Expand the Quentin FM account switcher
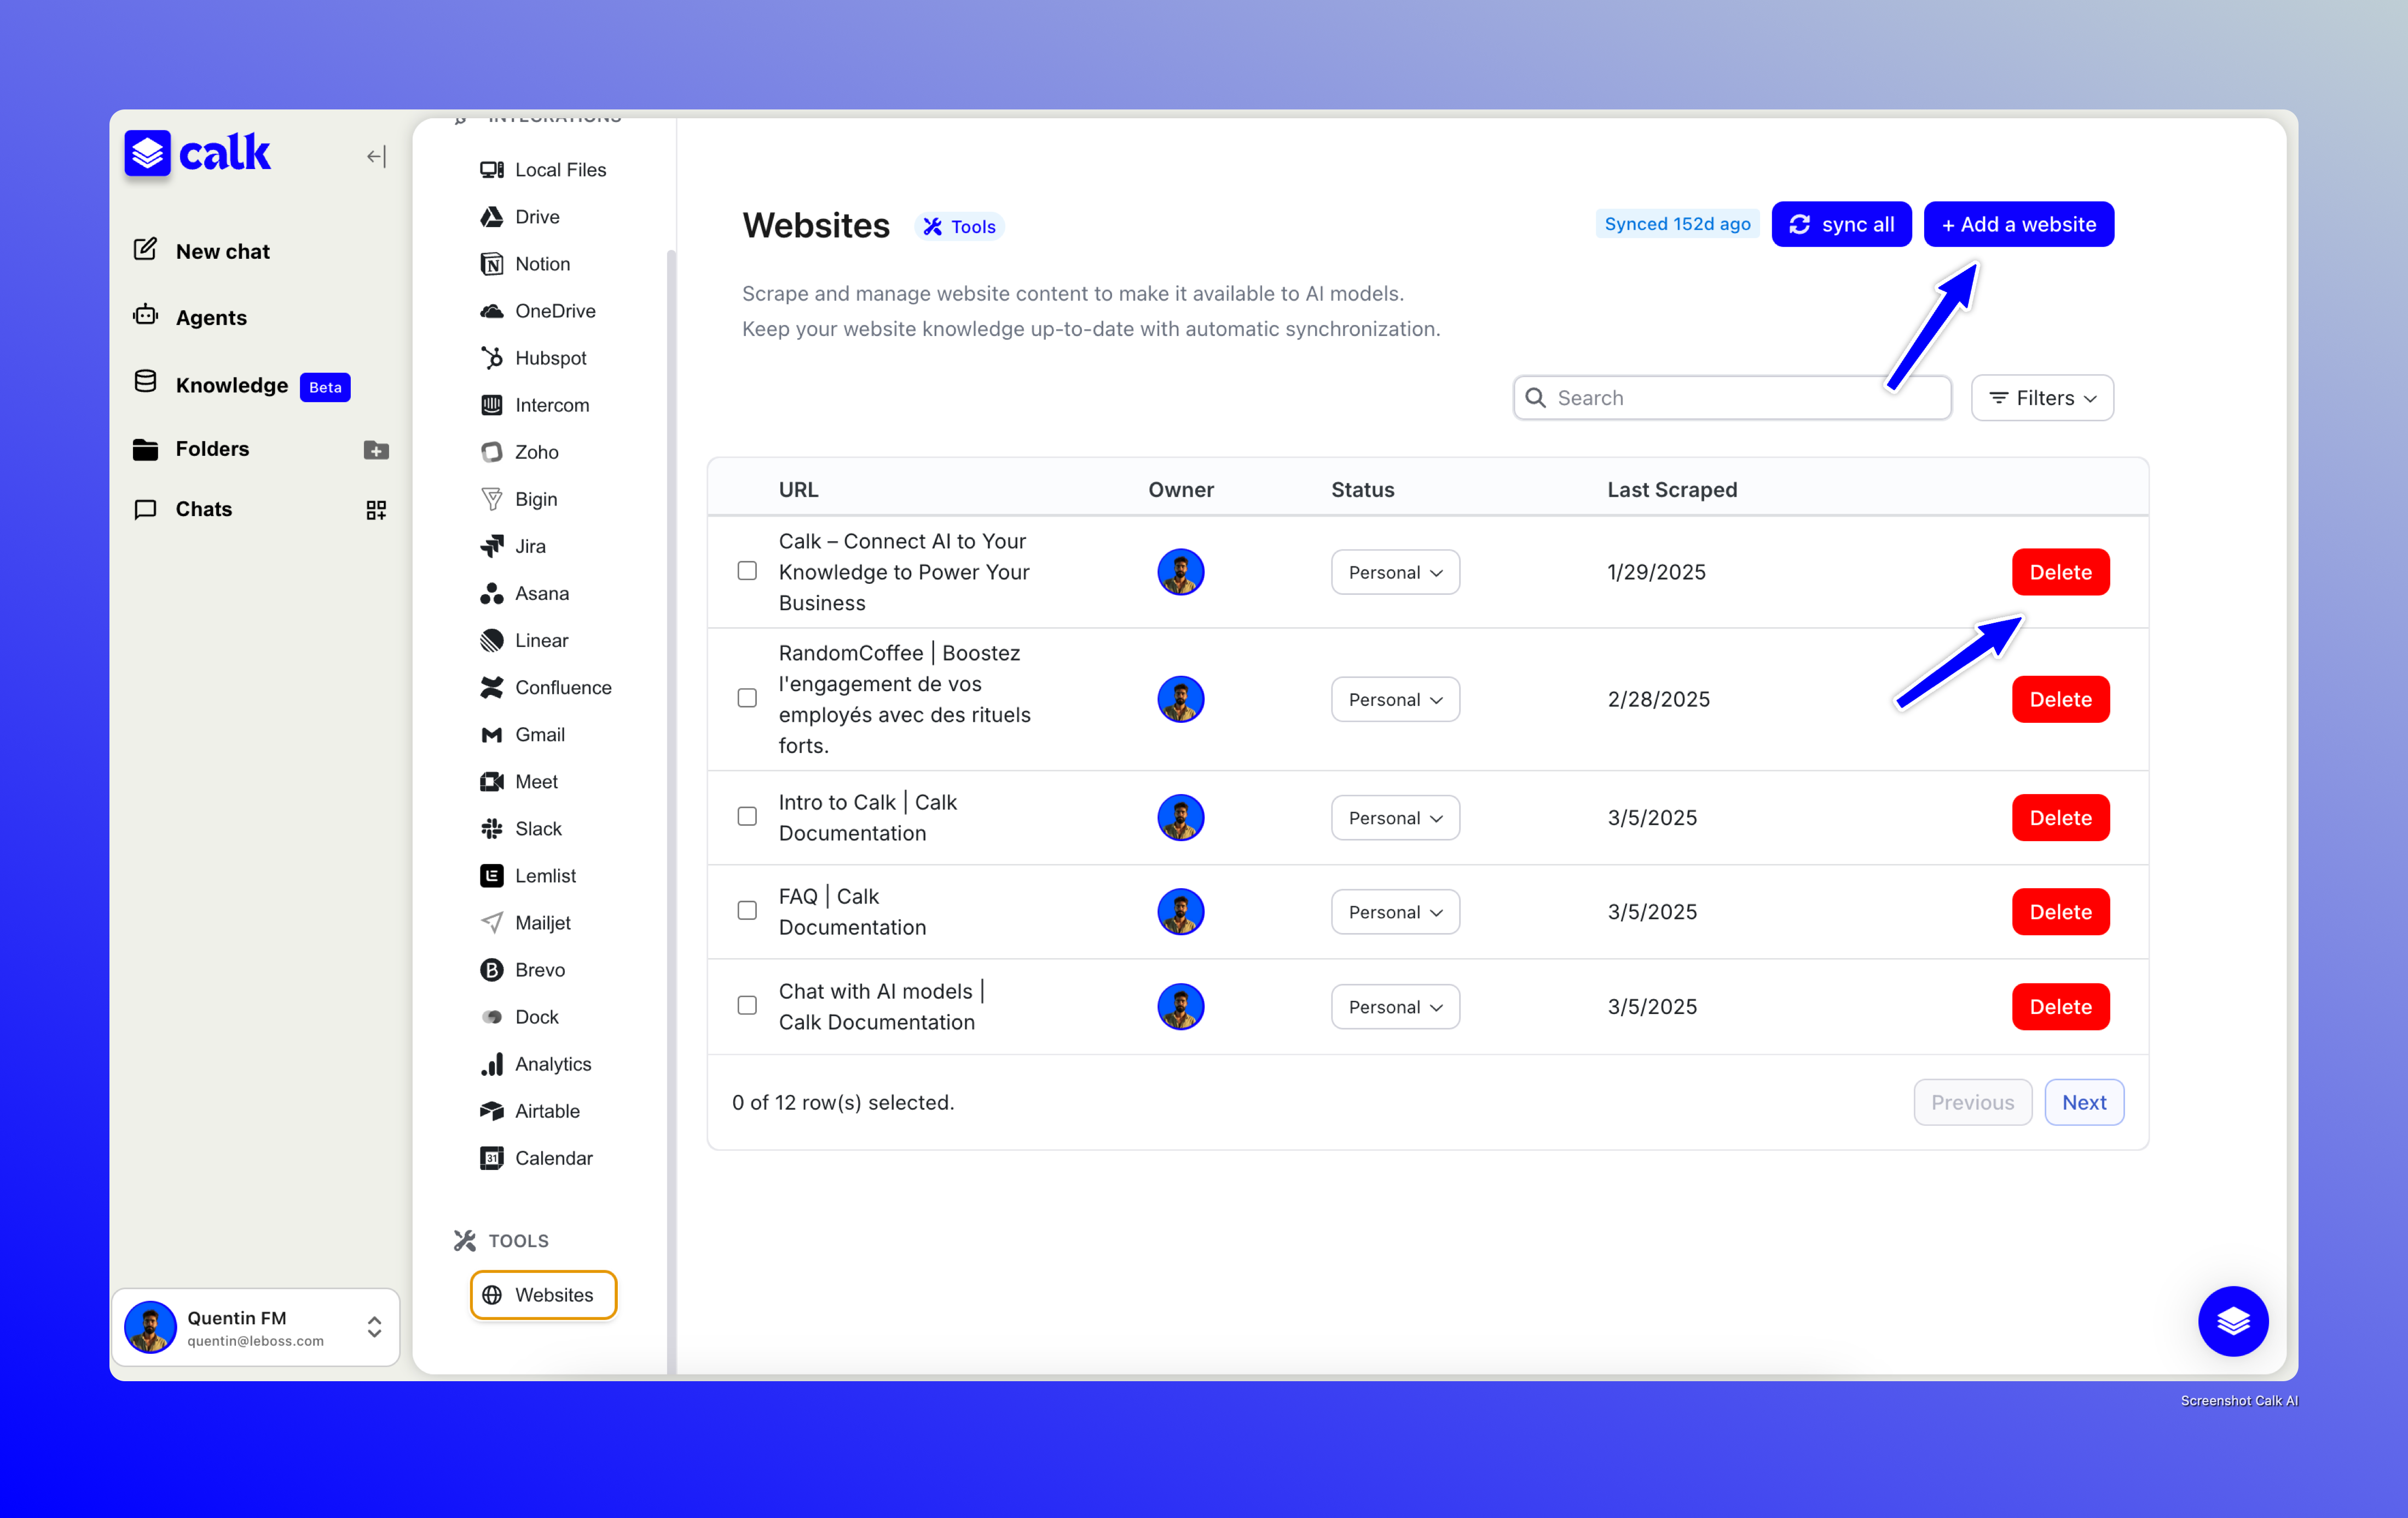The image size is (2408, 1518). pyautogui.click(x=374, y=1326)
